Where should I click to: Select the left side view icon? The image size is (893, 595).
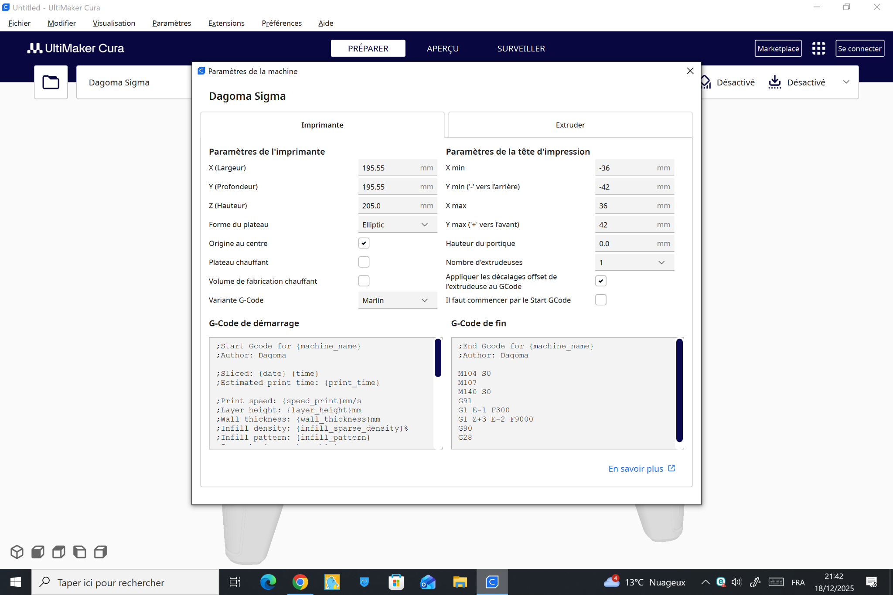click(x=79, y=552)
